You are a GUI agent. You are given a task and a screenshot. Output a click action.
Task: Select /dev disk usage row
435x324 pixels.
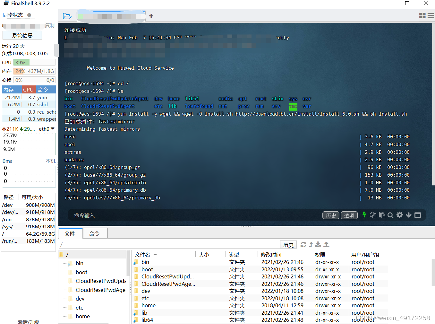coord(28,205)
